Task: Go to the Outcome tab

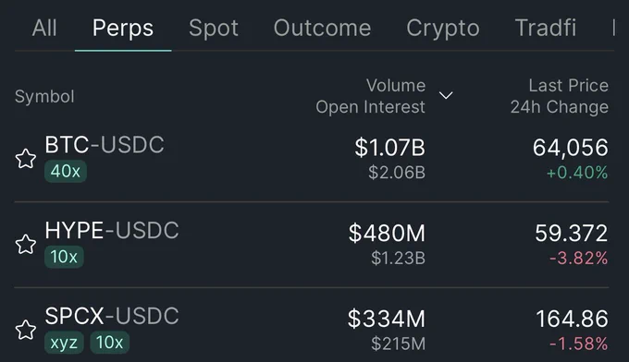Action: [322, 28]
